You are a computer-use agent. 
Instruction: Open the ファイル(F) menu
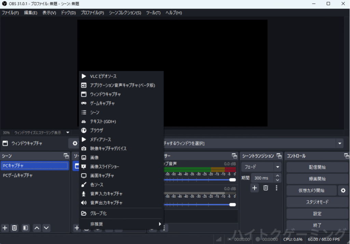point(10,13)
